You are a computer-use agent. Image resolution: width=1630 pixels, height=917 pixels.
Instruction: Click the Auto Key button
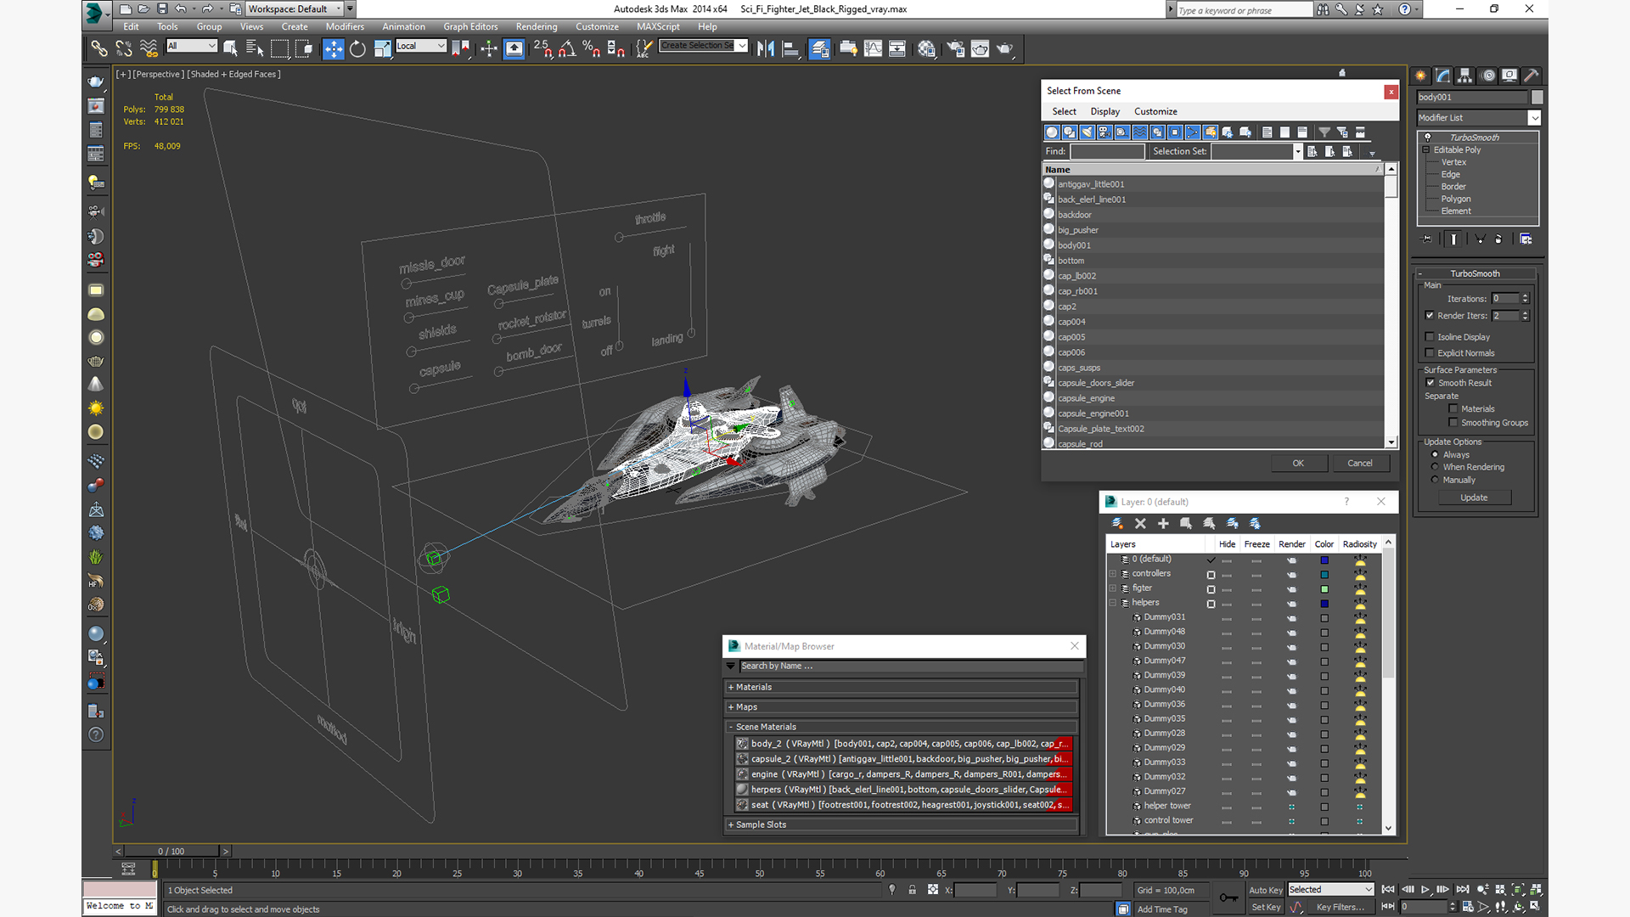point(1266,890)
